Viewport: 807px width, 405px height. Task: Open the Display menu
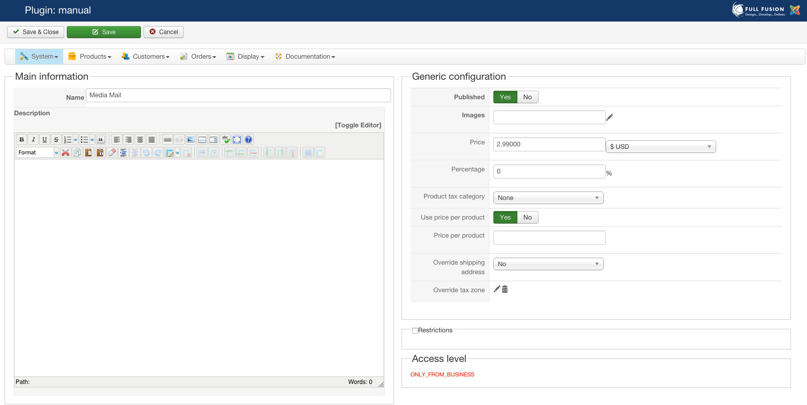point(245,57)
